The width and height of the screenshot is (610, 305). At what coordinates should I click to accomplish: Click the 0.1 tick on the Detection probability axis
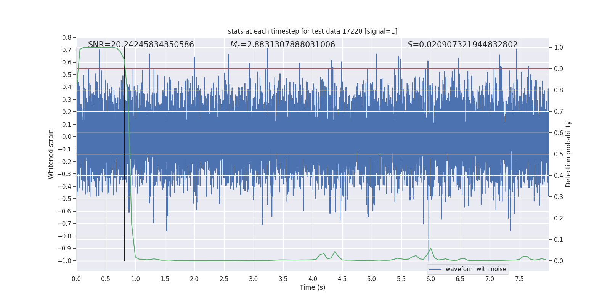[x=559, y=239]
